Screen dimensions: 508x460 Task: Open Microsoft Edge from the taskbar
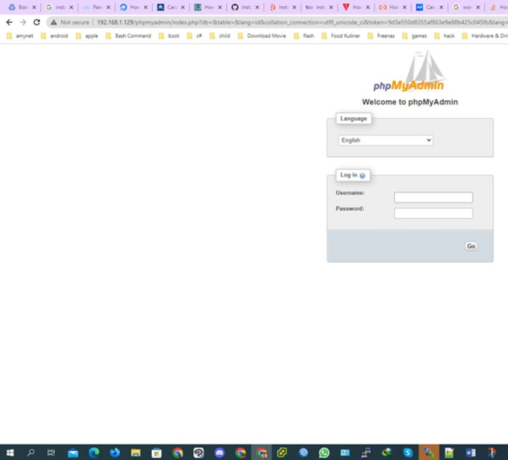(x=94, y=452)
